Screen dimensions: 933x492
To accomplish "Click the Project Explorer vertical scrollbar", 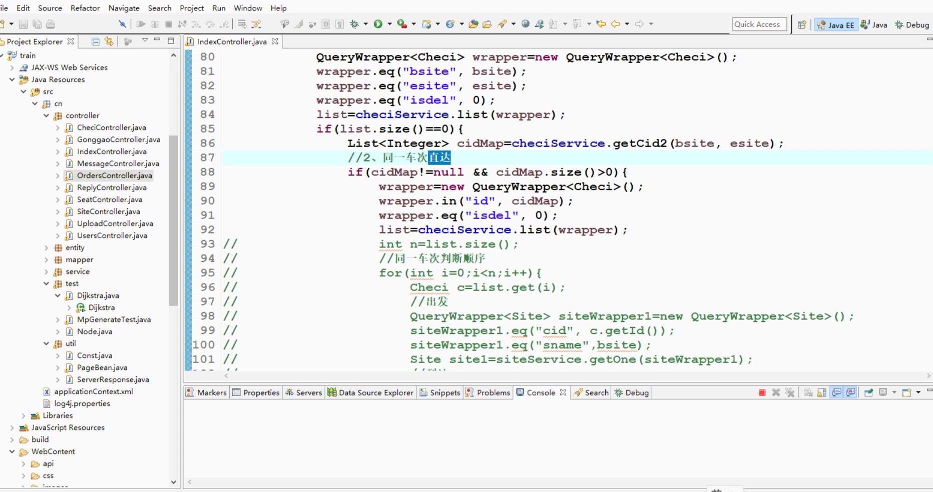I will (173, 220).
